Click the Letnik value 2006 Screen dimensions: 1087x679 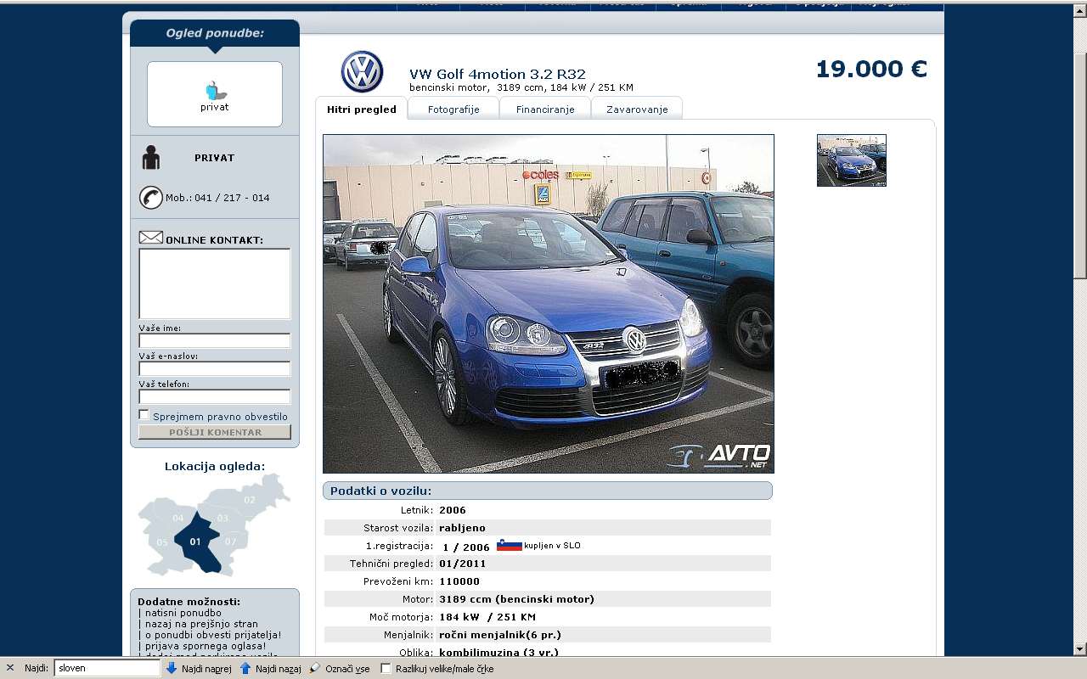point(453,510)
